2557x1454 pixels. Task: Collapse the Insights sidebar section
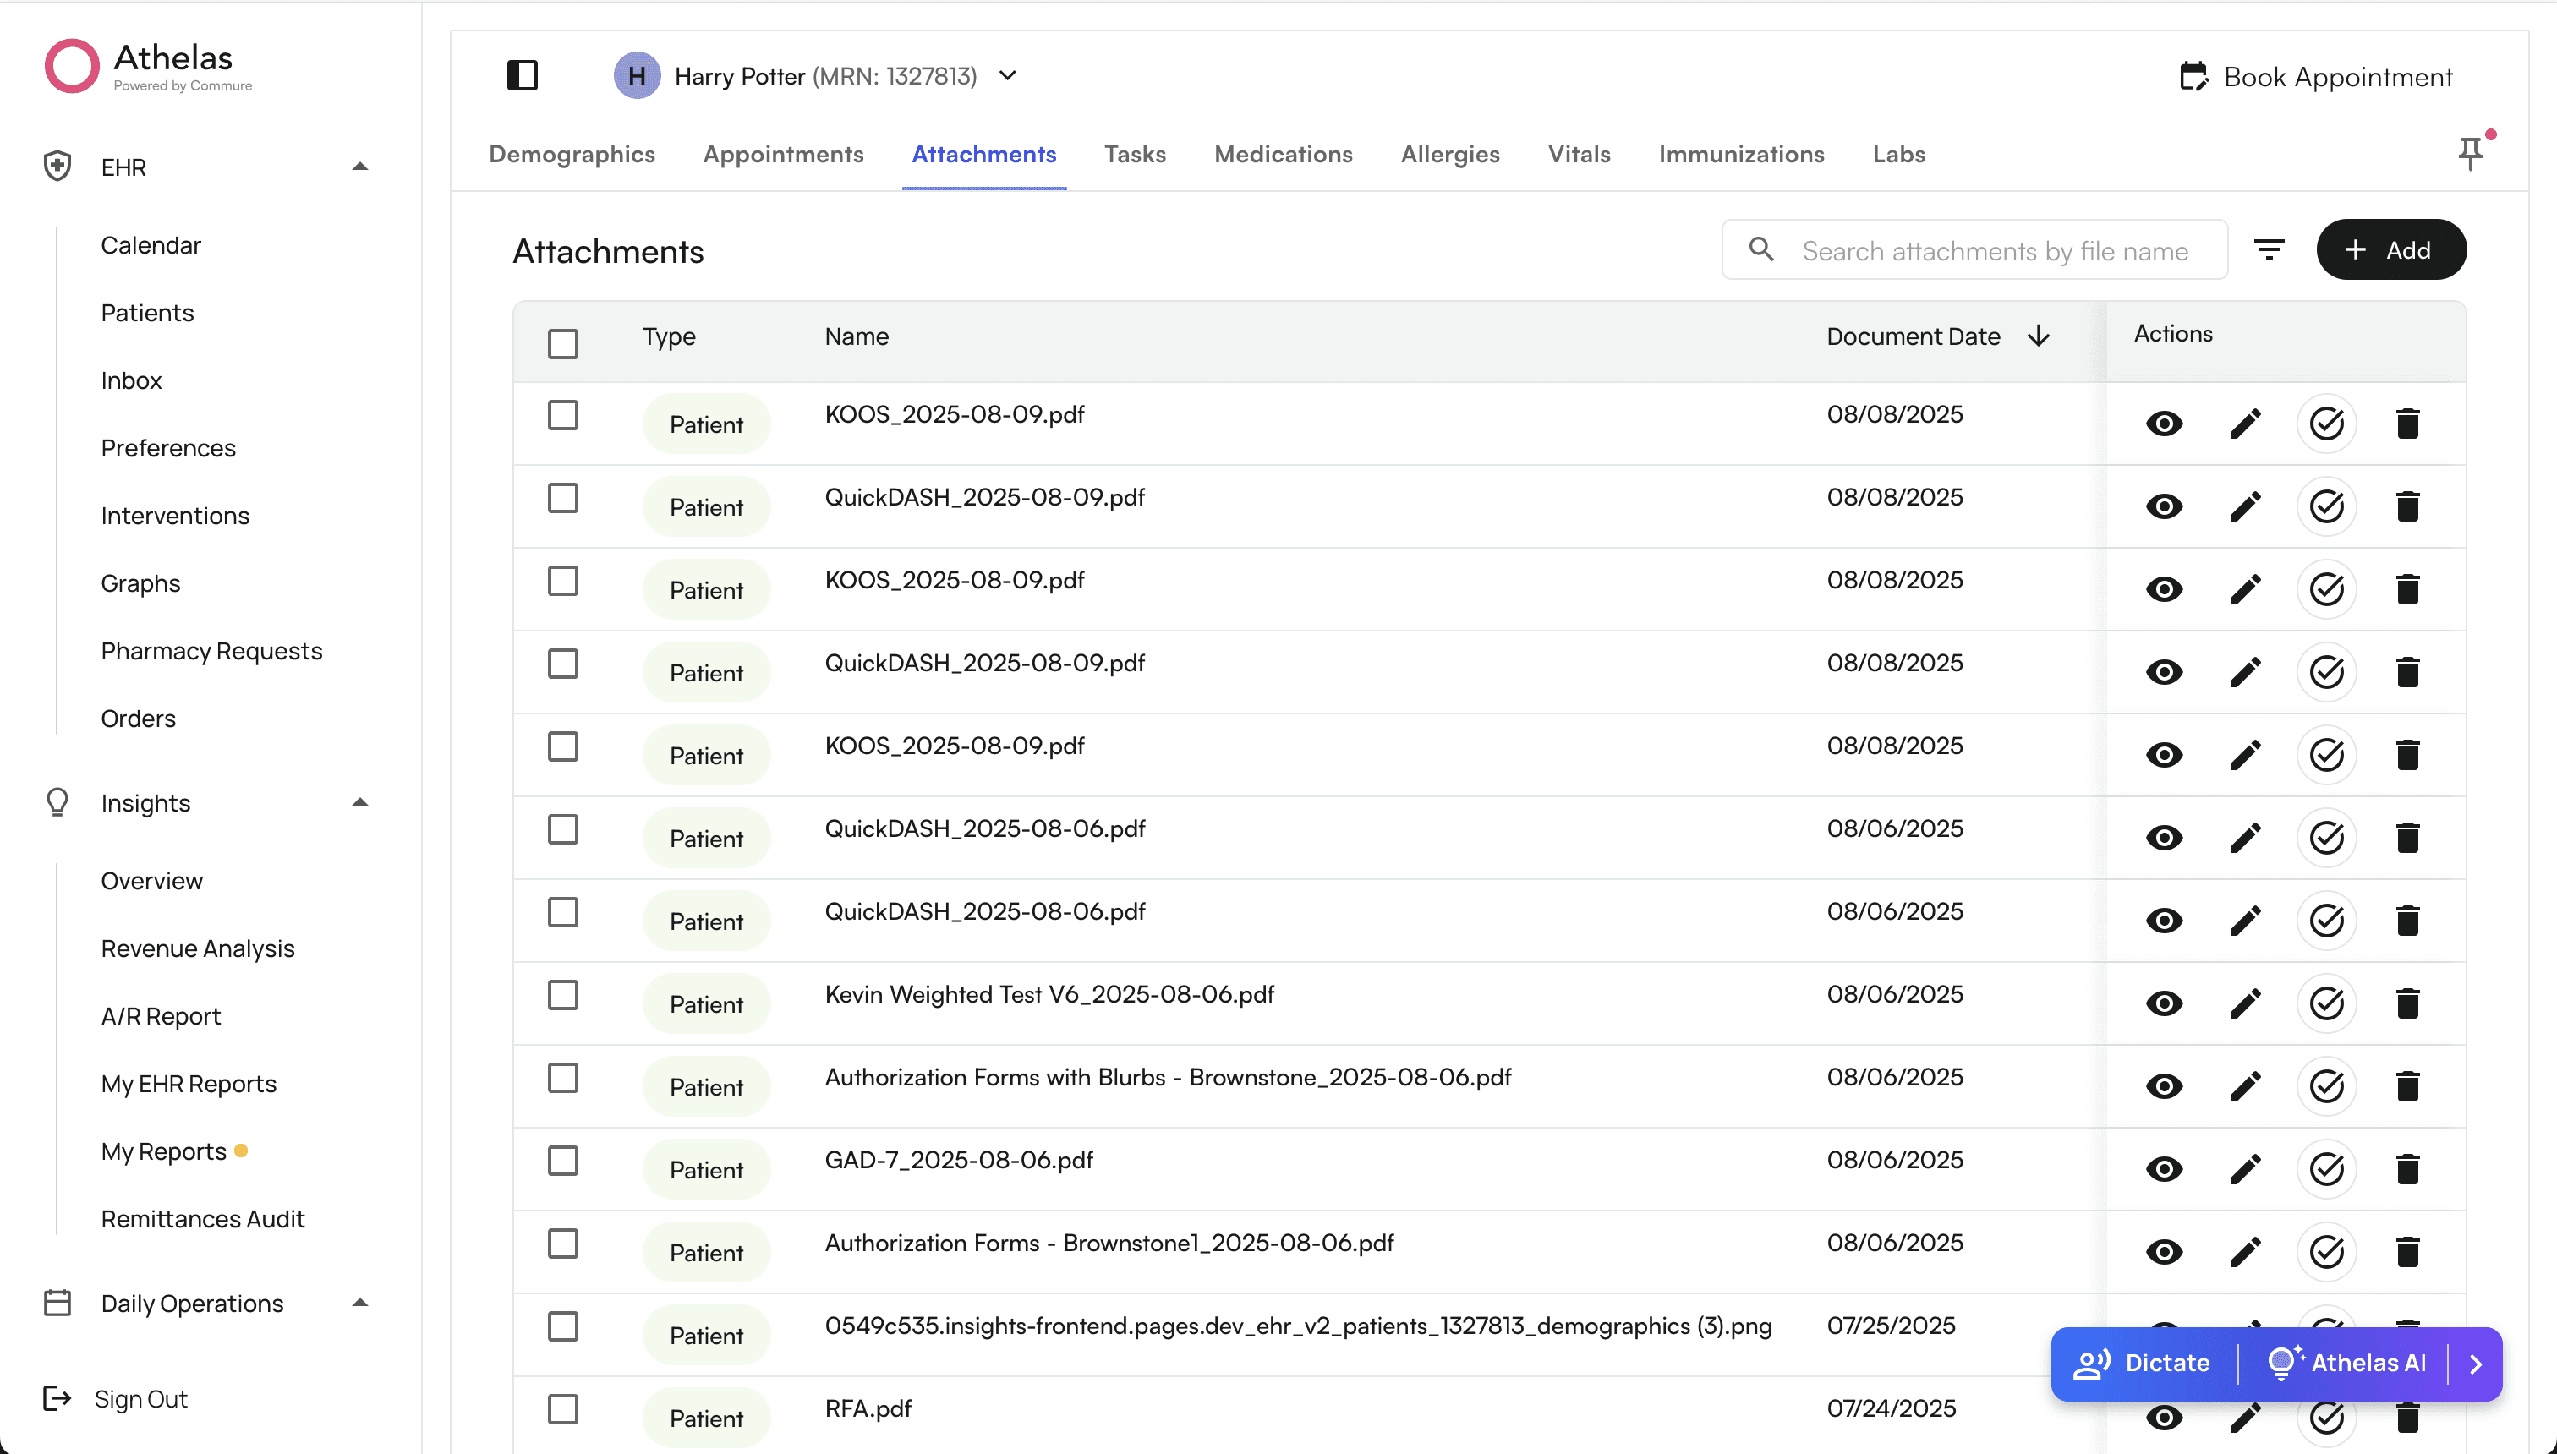pyautogui.click(x=360, y=803)
